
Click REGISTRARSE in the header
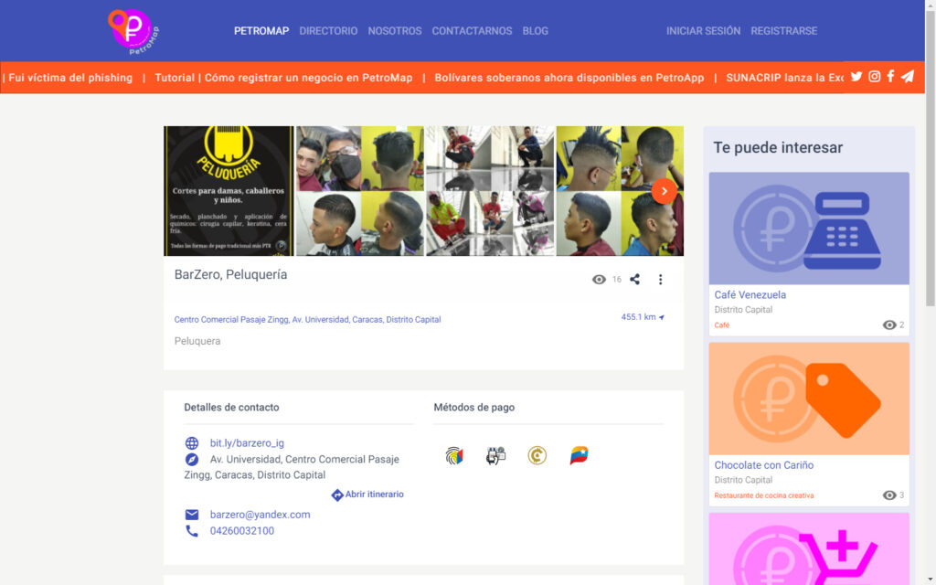(x=783, y=31)
